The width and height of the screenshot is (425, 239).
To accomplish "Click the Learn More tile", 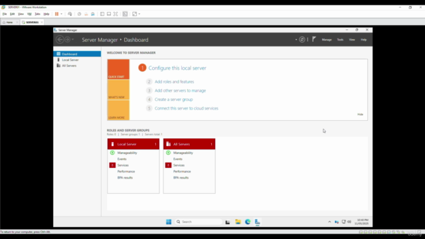I will 118,110.
